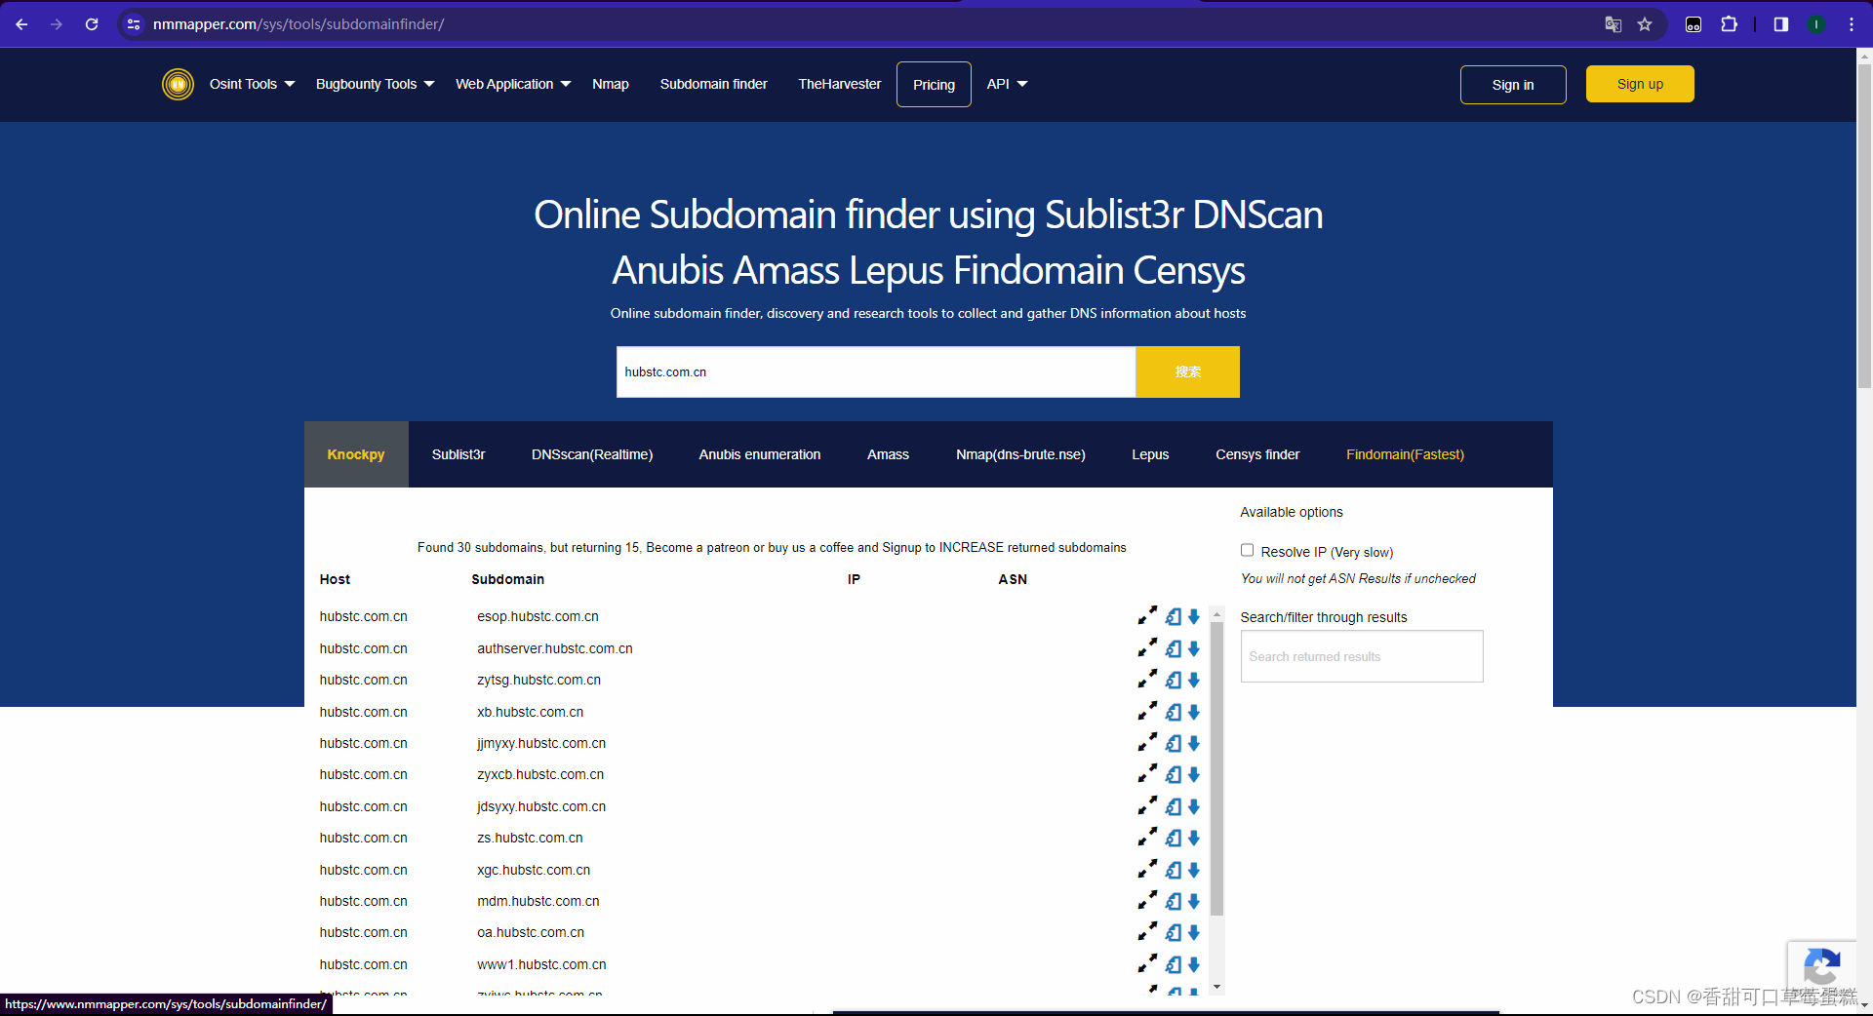Click the nmmapper round logo icon
Screen dimensions: 1873x1016
178,84
